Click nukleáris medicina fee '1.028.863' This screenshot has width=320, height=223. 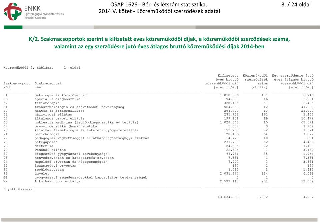pos(229,122)
